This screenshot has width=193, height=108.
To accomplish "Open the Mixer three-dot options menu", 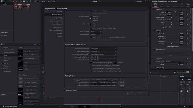I will (191, 76).
